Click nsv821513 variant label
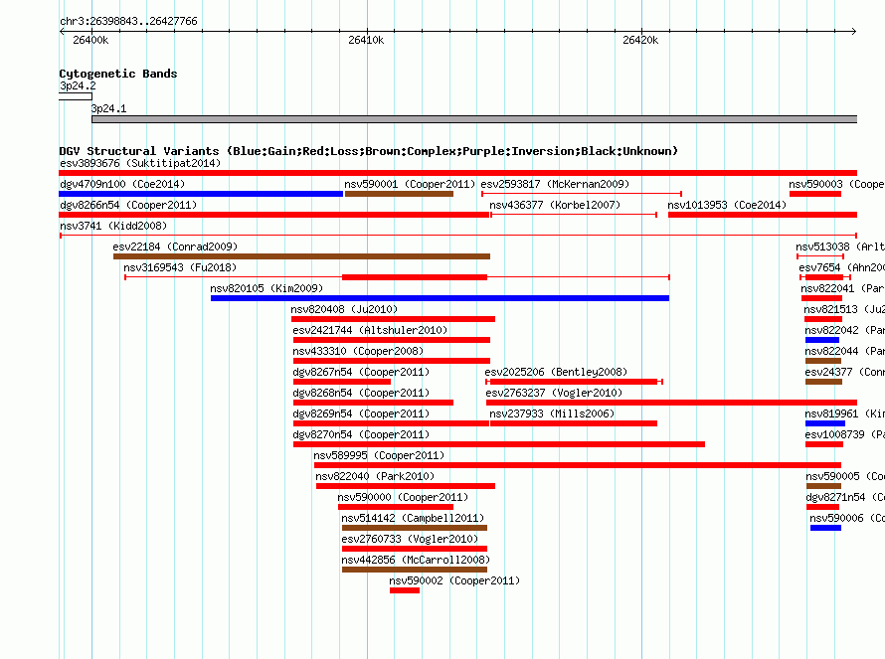The image size is (885, 659). [844, 309]
